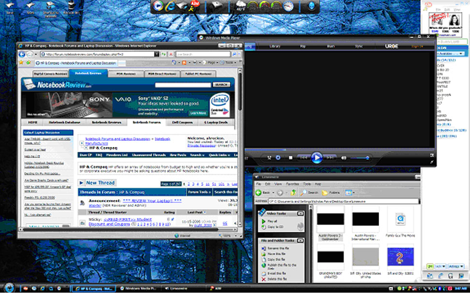The image size is (470, 293).
Task: Toggle shuffle in Media Player controls
Action: pos(269,158)
